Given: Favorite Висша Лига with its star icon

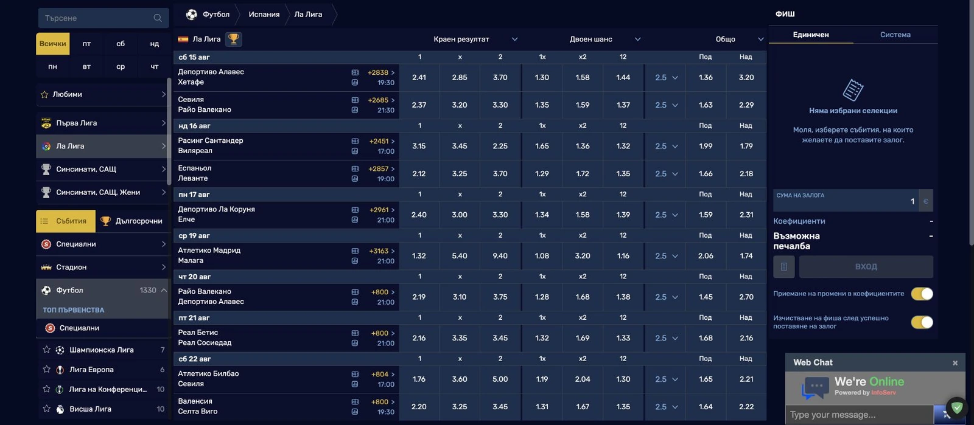Looking at the screenshot, I should (46, 409).
